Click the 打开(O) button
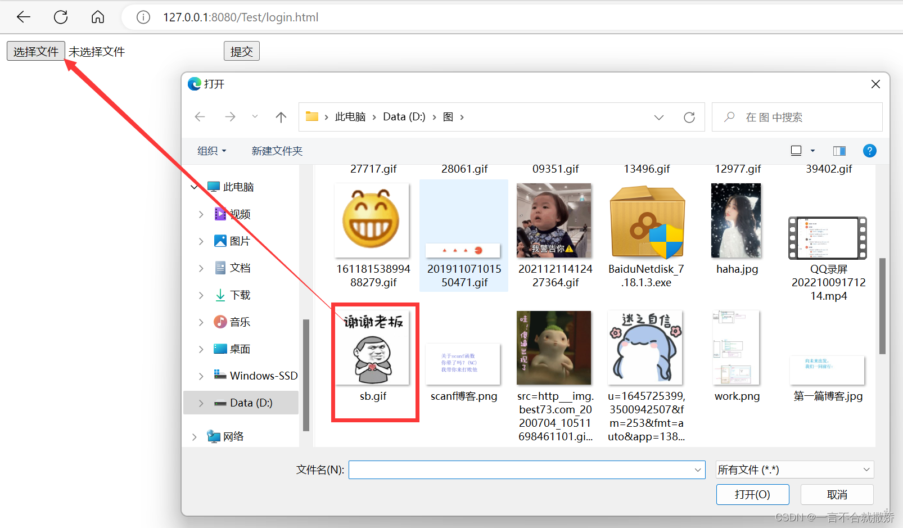 (x=752, y=494)
